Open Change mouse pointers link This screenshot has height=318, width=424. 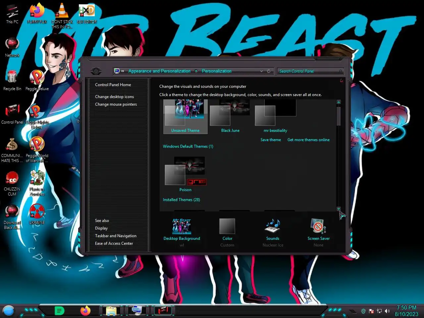(116, 104)
